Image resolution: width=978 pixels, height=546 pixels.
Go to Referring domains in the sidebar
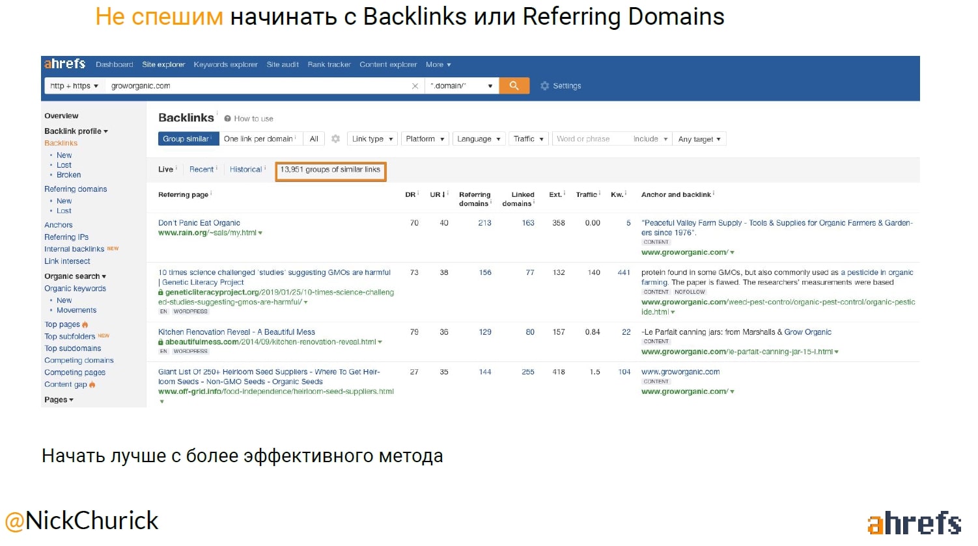76,189
